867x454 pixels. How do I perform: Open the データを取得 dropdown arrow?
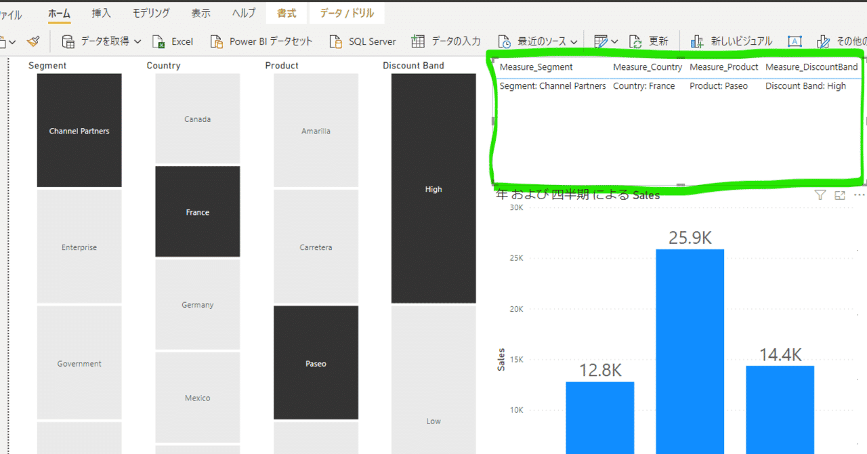[x=138, y=41]
